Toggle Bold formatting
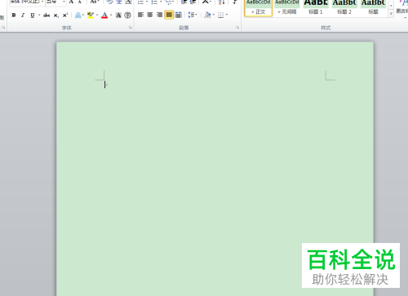 14,15
